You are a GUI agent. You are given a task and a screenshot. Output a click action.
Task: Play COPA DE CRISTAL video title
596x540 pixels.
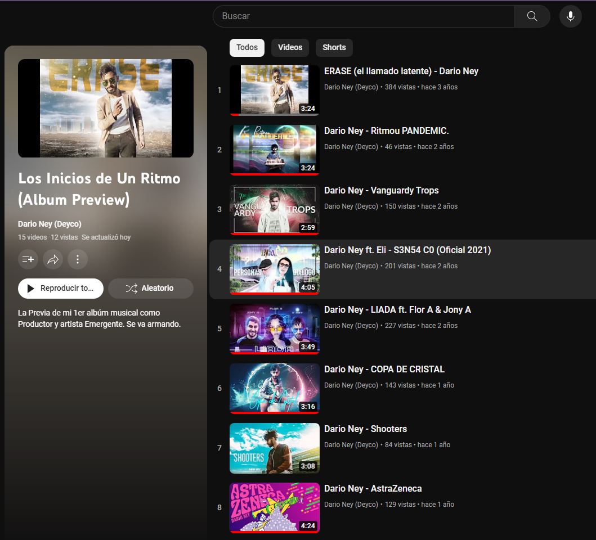pos(384,370)
